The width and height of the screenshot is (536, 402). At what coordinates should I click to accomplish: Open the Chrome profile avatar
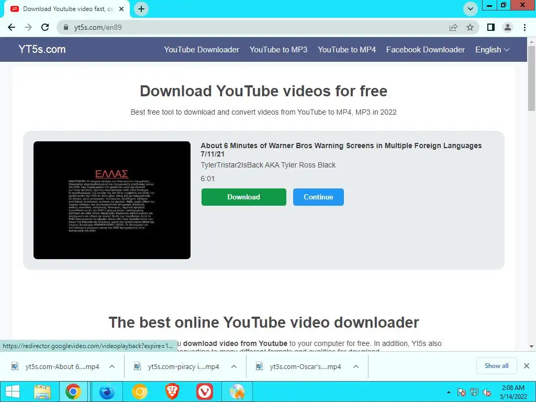pos(508,27)
